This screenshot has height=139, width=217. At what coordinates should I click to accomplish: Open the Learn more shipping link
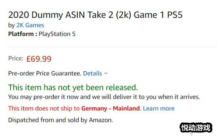pos(159,109)
